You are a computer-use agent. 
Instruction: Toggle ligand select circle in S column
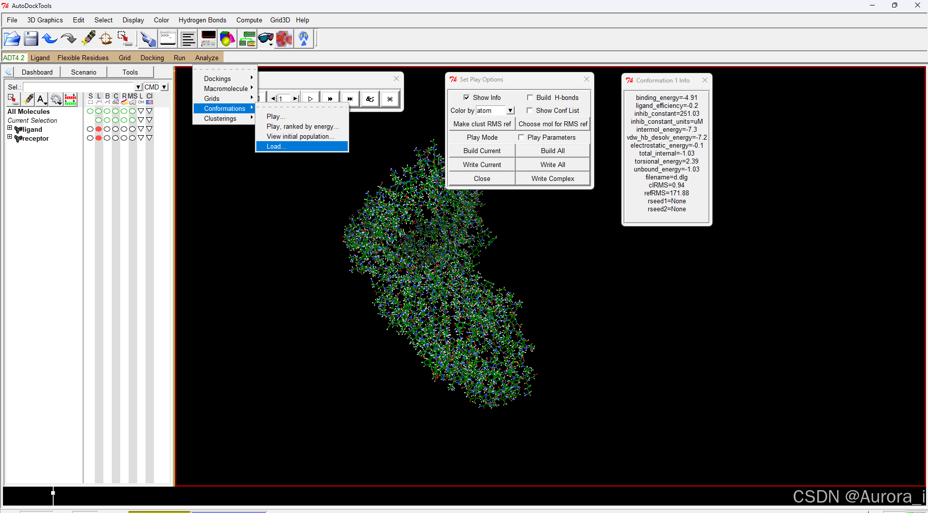click(90, 129)
